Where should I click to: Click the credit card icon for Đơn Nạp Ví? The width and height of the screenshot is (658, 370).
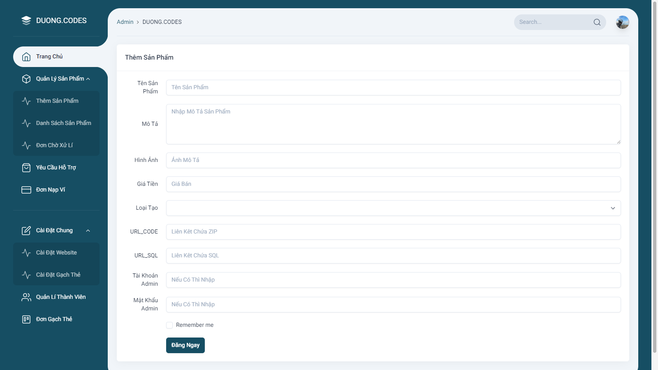click(26, 190)
